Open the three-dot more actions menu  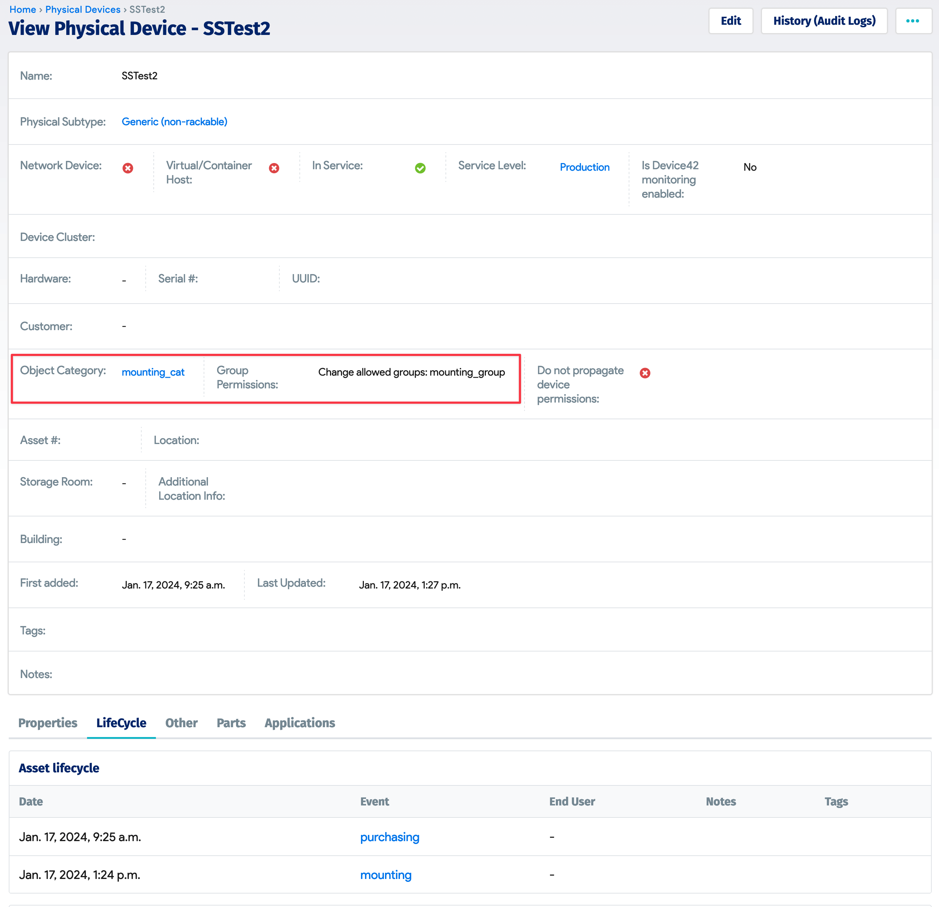click(912, 21)
